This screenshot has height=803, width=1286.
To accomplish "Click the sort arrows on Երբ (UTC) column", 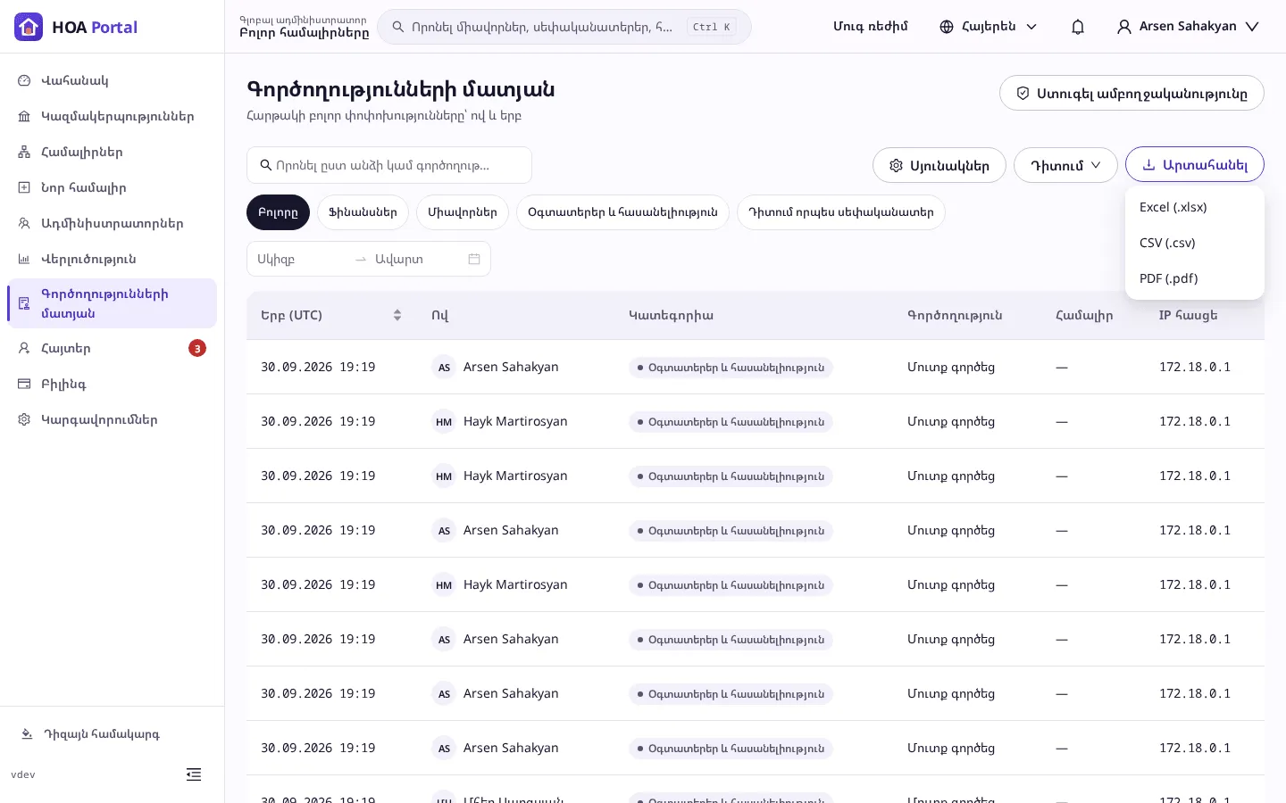I will (397, 315).
